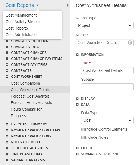The image size is (139, 165).
Task: Expand the Variance Analysis plus icon
Action: pyautogui.click(x=7, y=160)
